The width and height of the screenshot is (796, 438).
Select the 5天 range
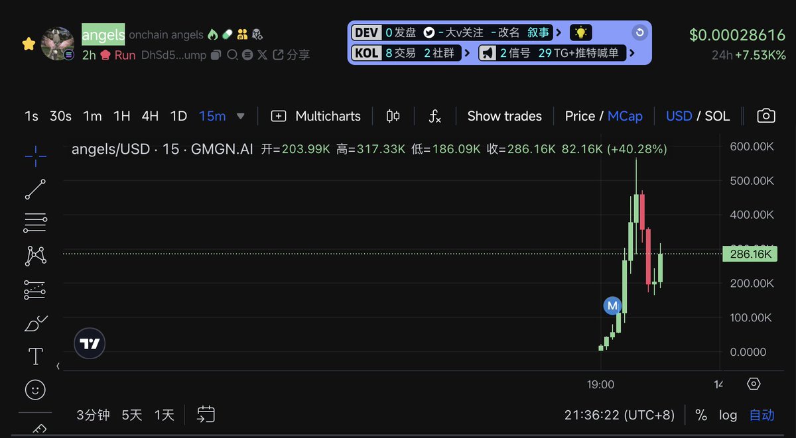(x=132, y=415)
